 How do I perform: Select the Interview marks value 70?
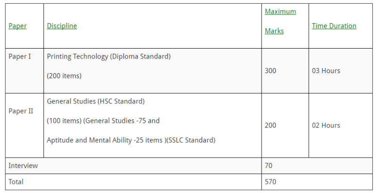tap(268, 166)
